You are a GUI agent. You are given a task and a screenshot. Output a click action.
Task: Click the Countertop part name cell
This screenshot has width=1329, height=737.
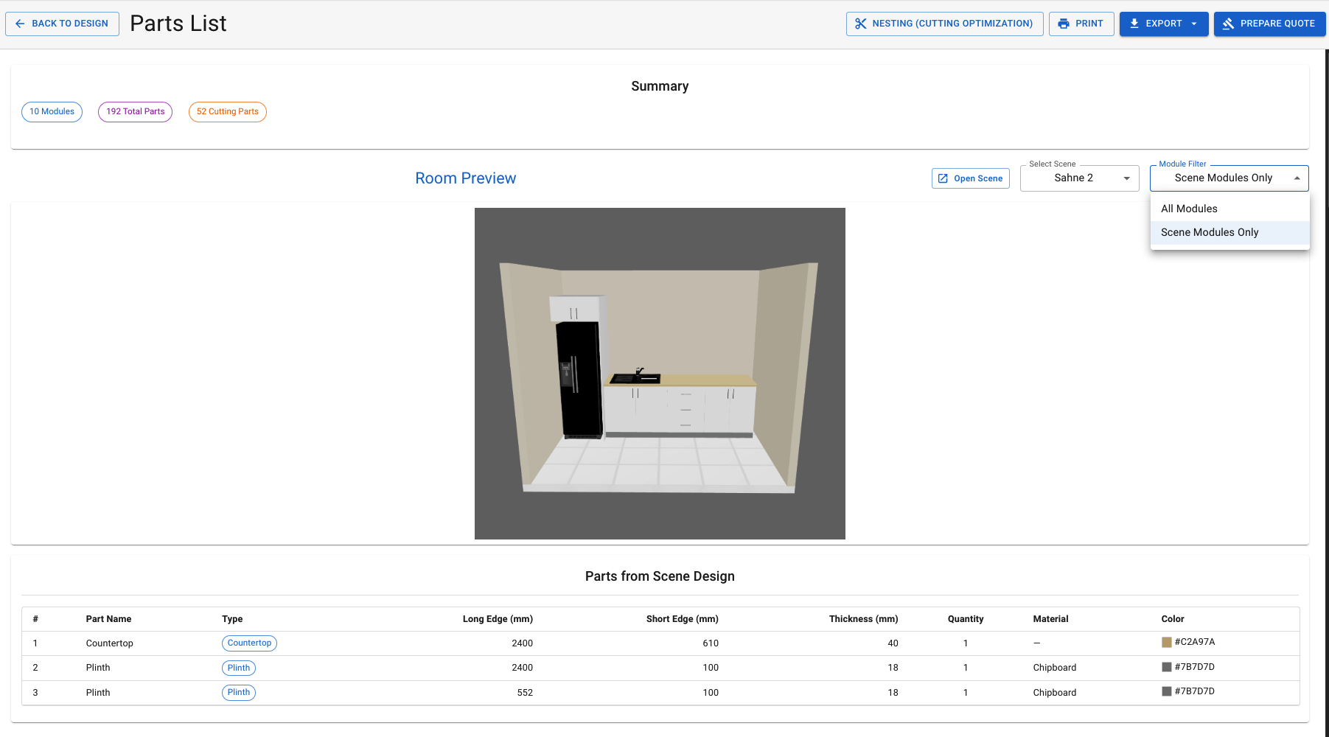(x=109, y=643)
